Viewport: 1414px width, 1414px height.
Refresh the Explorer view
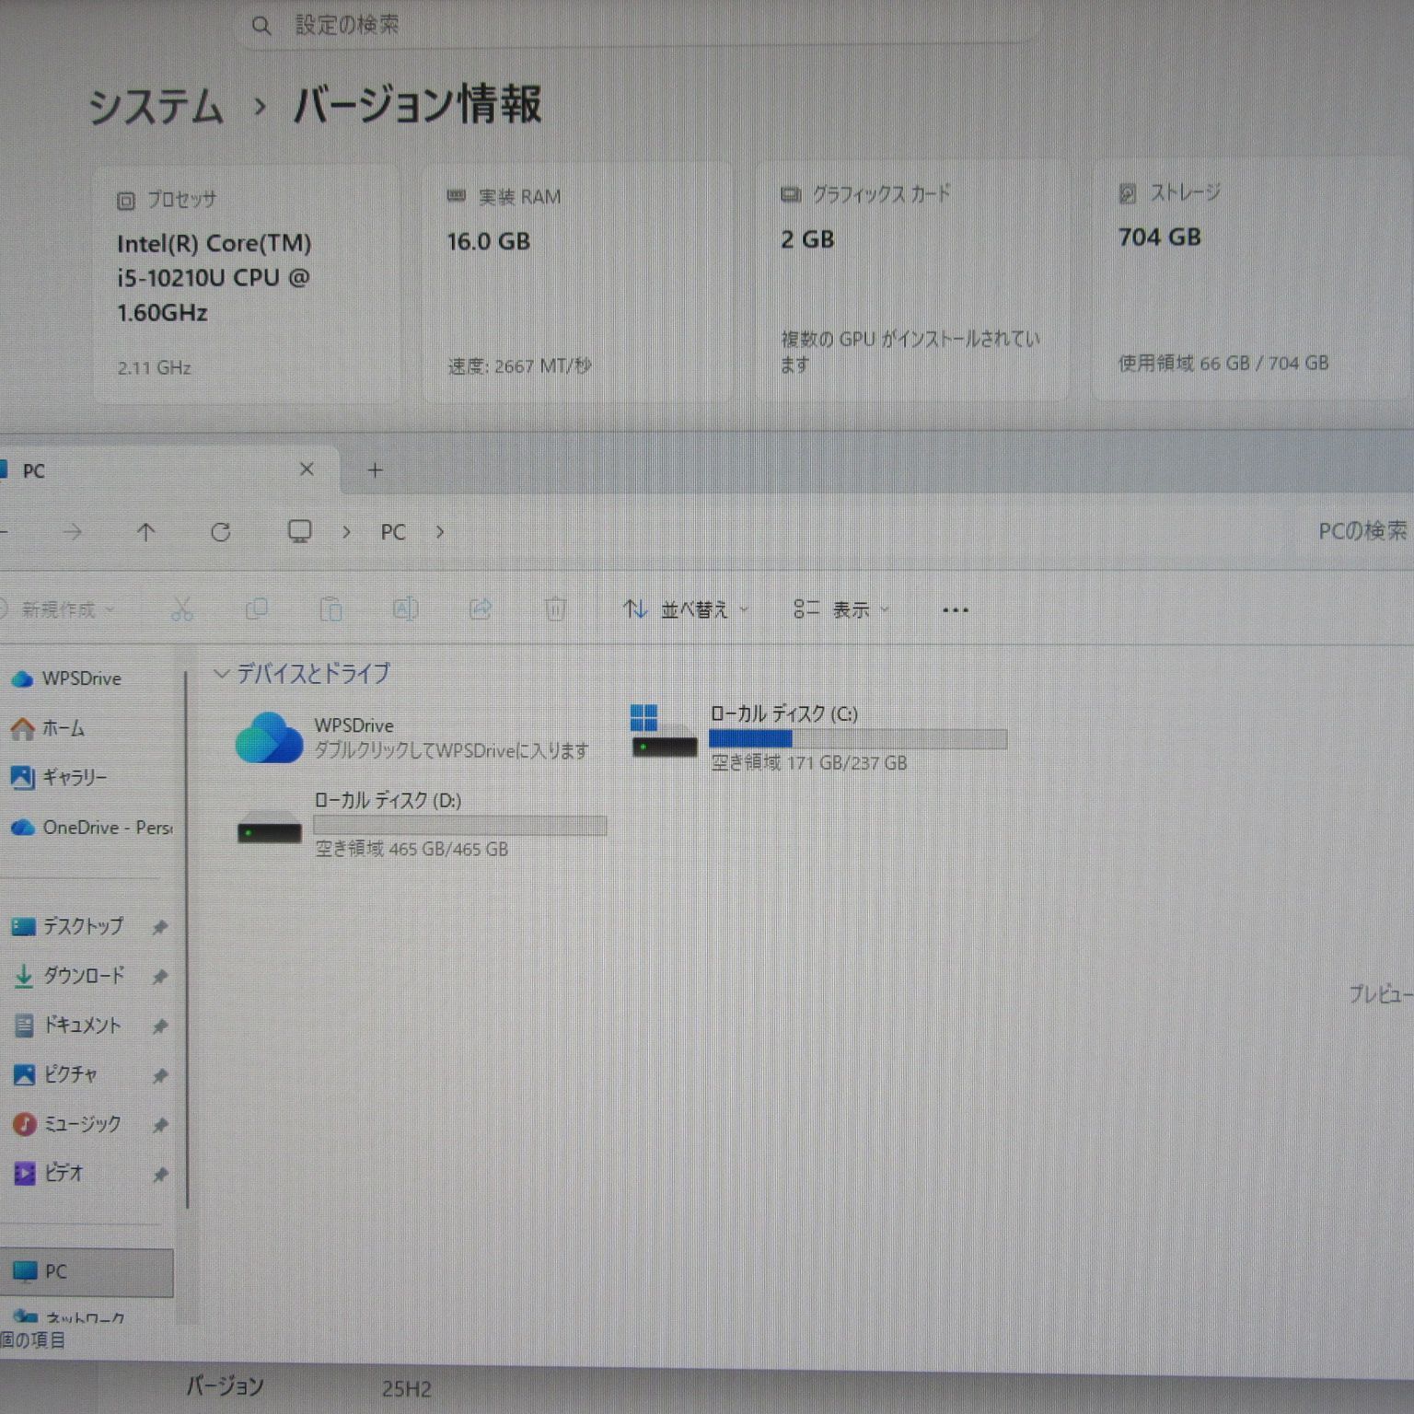click(220, 532)
